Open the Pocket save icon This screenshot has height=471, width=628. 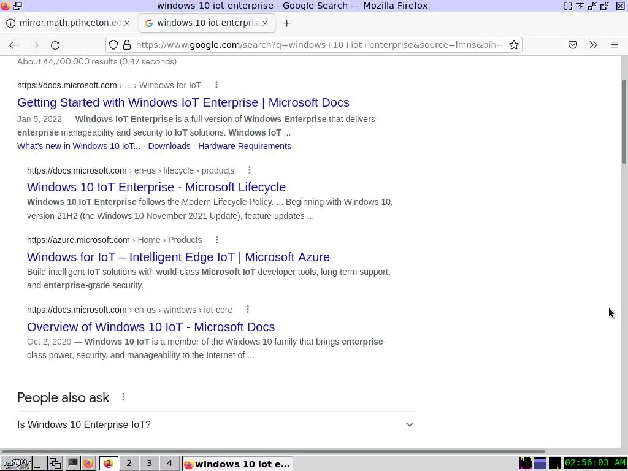[x=573, y=45]
